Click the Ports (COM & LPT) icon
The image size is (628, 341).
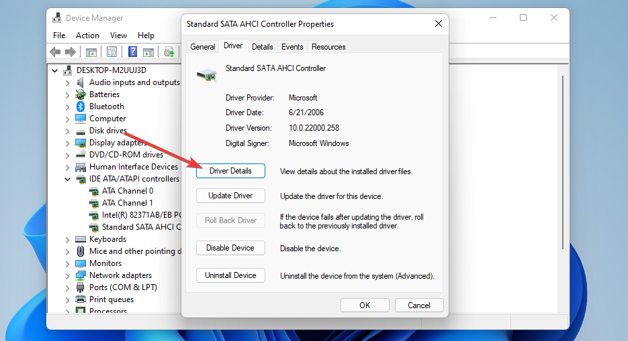[x=81, y=287]
